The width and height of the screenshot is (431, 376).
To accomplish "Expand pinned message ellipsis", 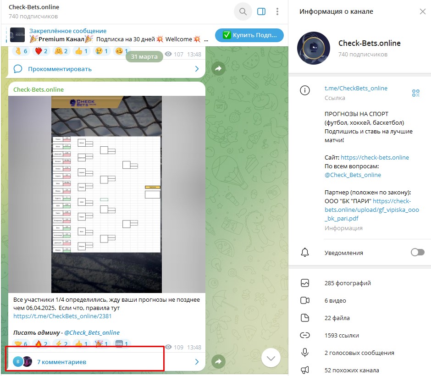I will [206, 39].
